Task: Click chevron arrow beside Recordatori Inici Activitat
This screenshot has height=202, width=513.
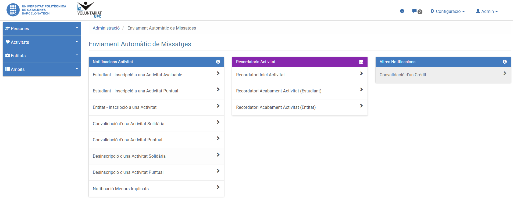Action: (361, 73)
